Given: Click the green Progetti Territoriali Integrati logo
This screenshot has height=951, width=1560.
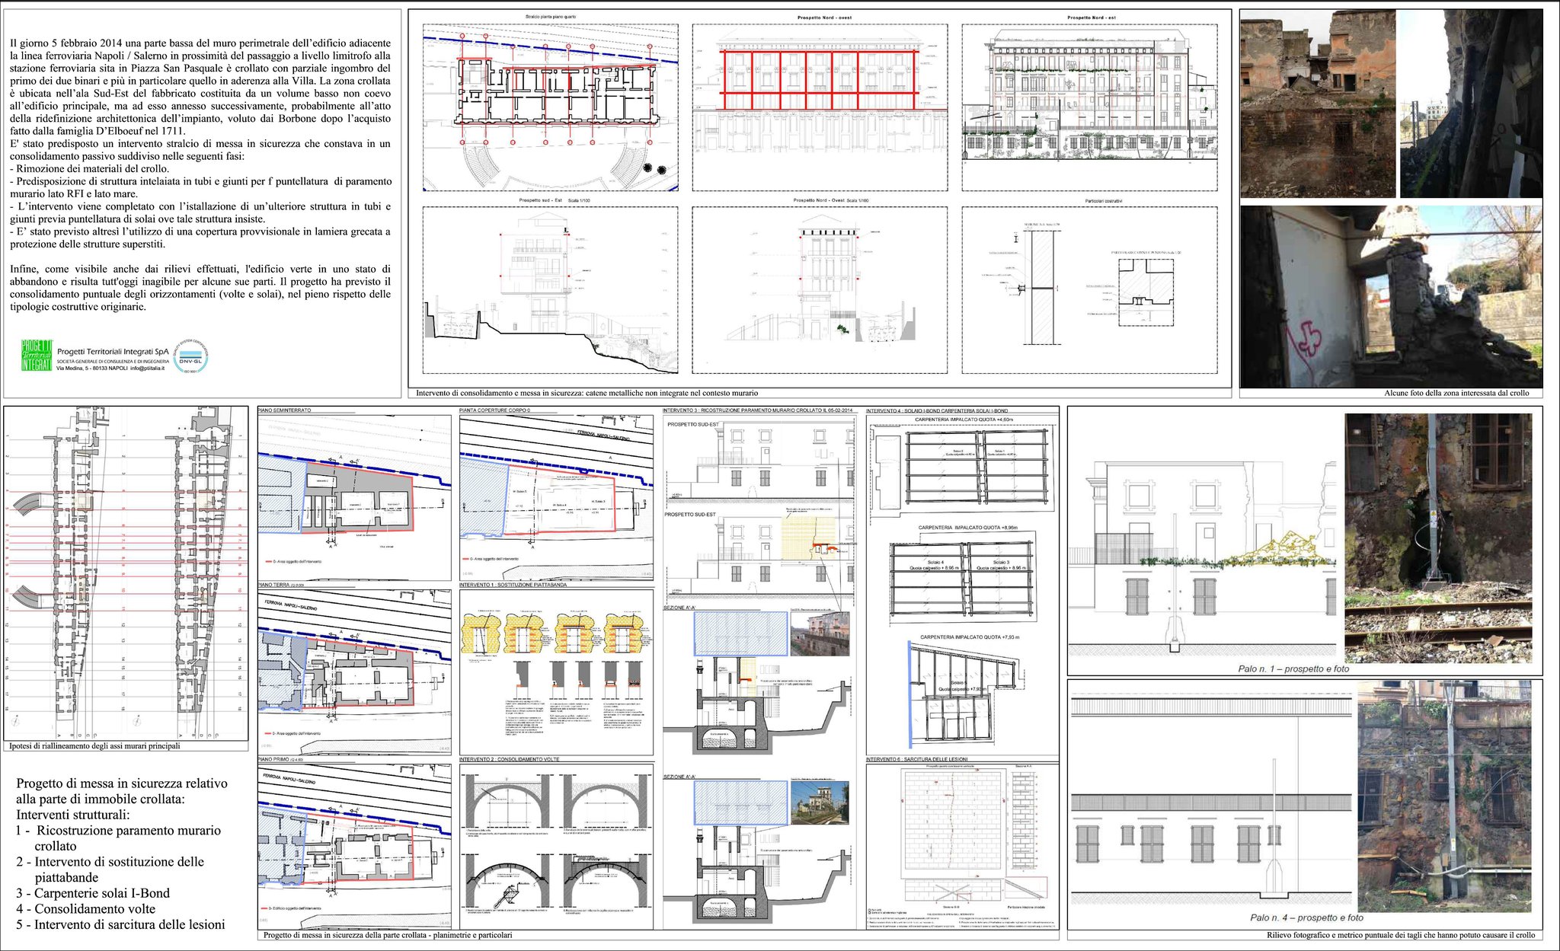Looking at the screenshot, I should point(37,356).
